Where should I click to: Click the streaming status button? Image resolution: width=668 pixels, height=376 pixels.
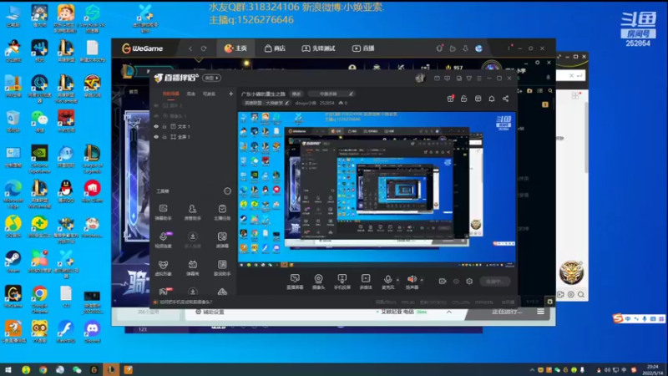click(494, 282)
